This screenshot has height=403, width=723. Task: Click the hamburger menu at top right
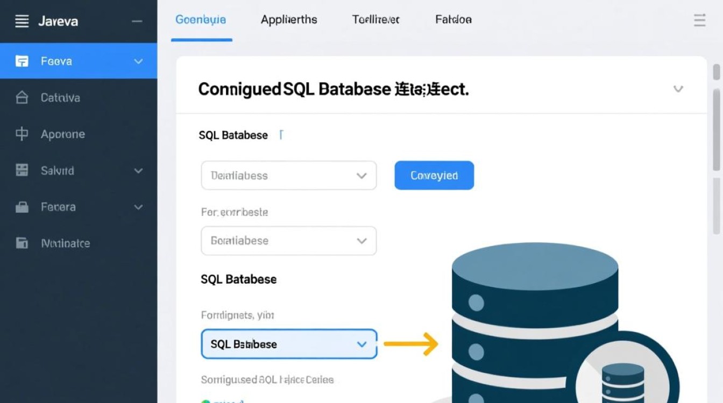click(699, 20)
